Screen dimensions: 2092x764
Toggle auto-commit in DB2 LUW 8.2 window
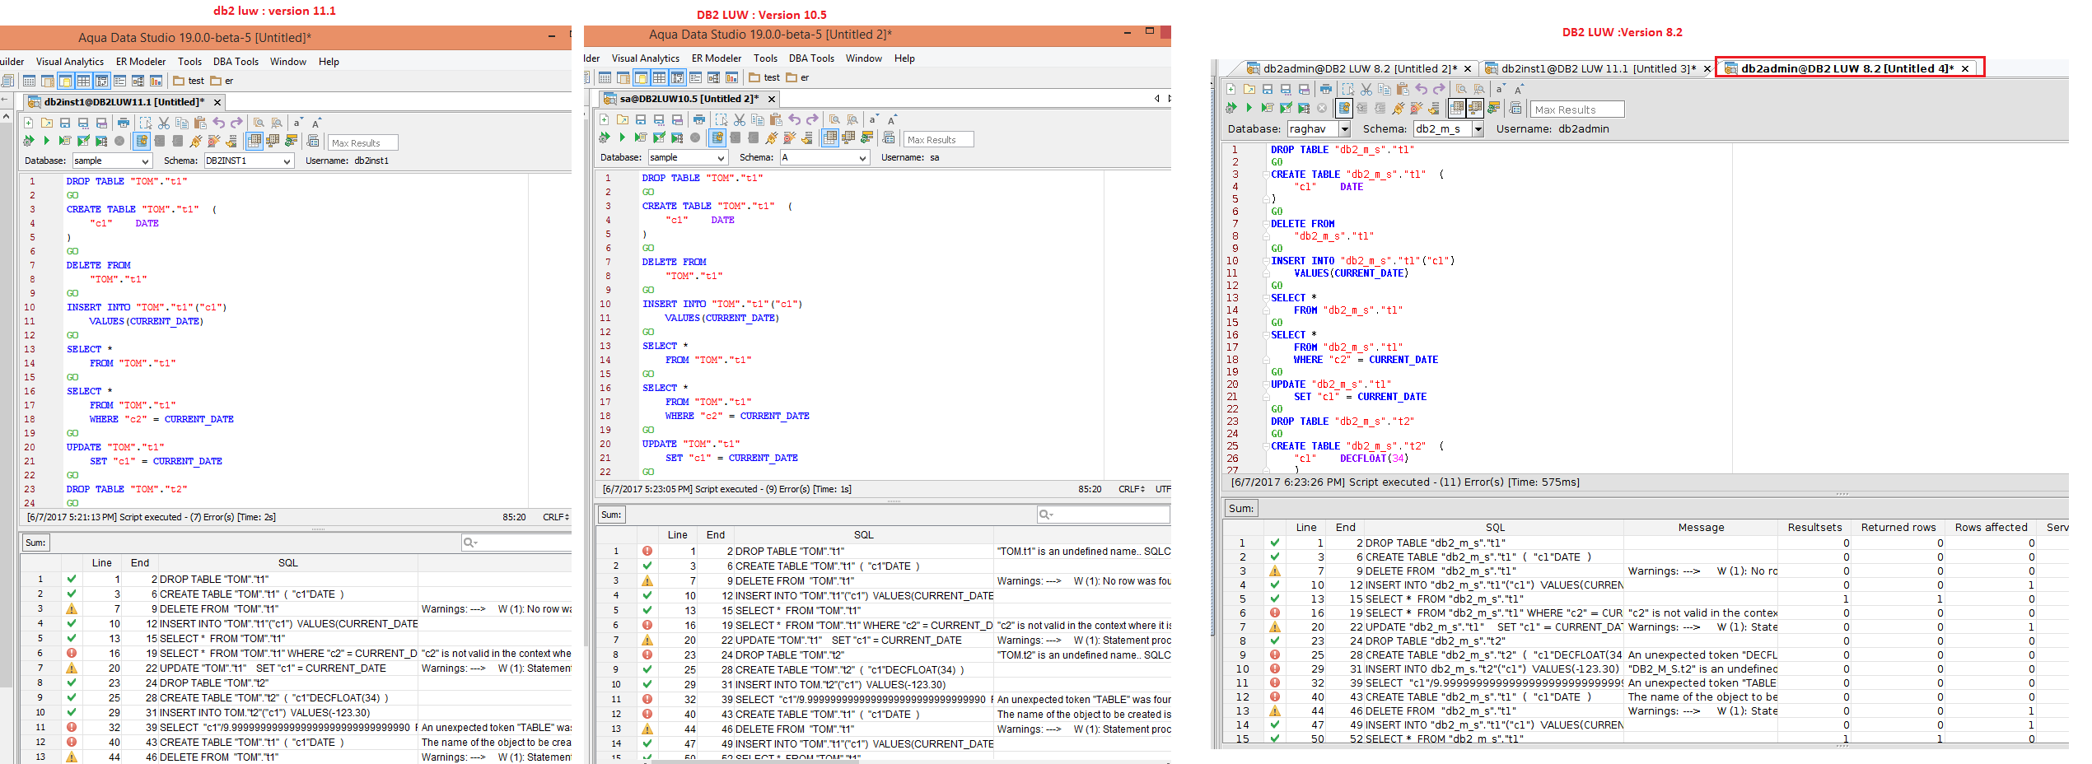pos(1344,108)
